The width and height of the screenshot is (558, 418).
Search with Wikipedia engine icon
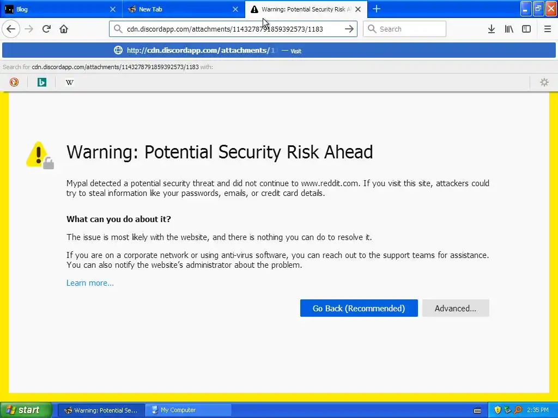pos(69,83)
